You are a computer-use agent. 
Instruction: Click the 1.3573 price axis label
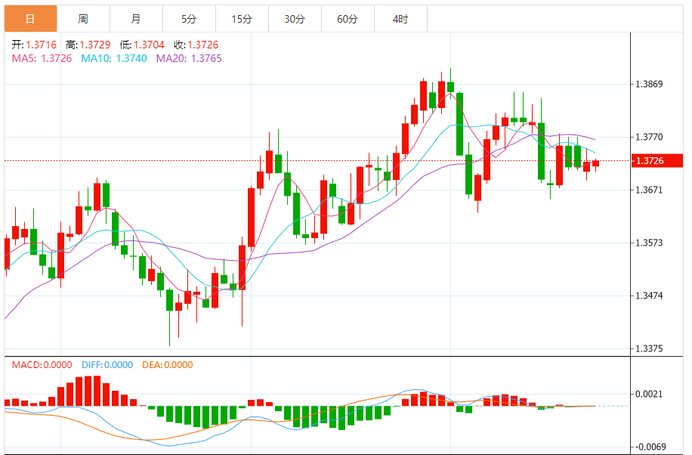pos(649,243)
